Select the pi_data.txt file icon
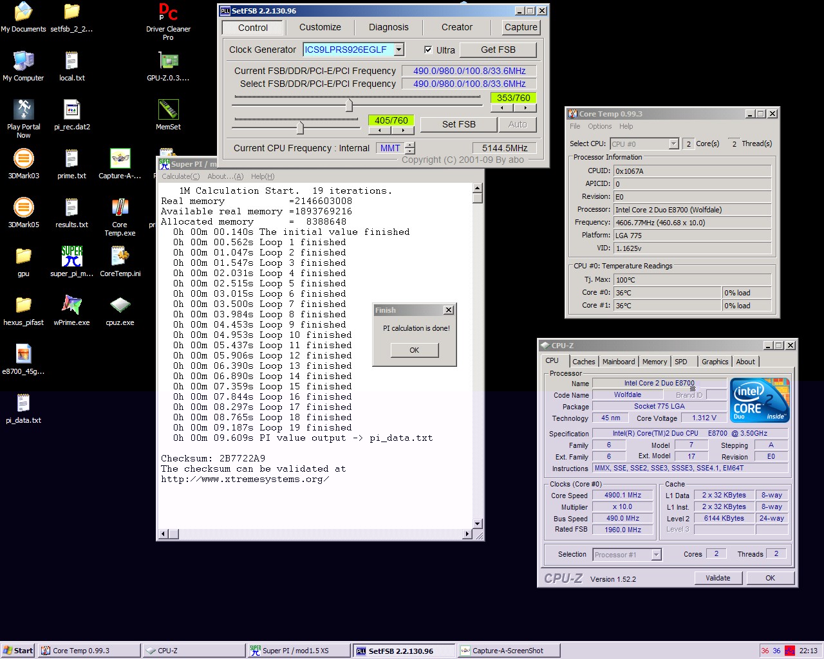This screenshot has height=659, width=824. (x=23, y=409)
